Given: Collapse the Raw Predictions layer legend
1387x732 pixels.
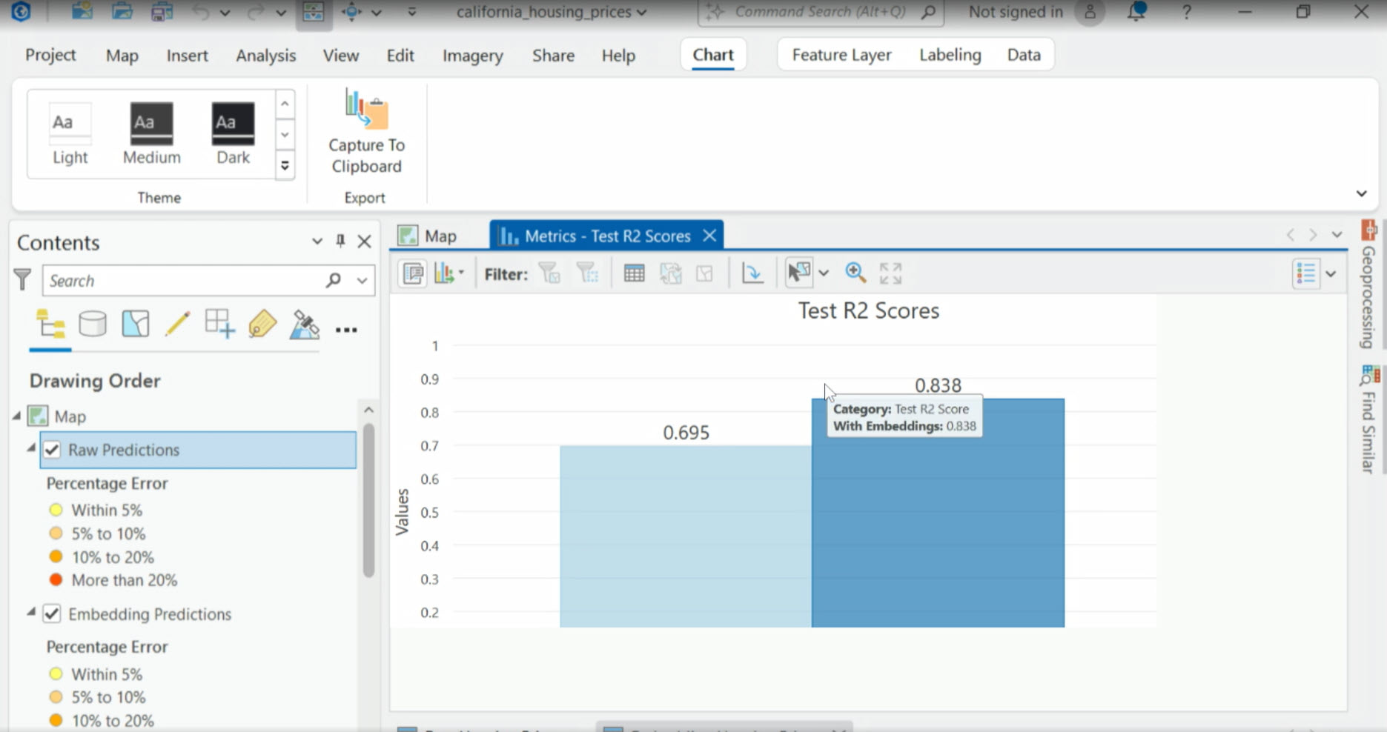Looking at the screenshot, I should pyautogui.click(x=31, y=447).
